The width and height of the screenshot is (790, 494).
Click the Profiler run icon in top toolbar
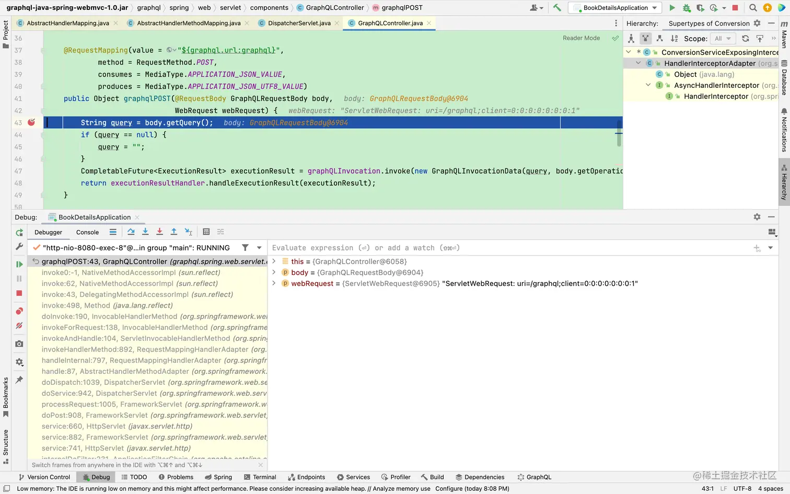714,8
